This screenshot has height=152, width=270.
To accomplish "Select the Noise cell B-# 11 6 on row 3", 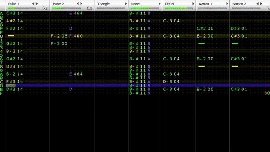I will click(x=140, y=47).
